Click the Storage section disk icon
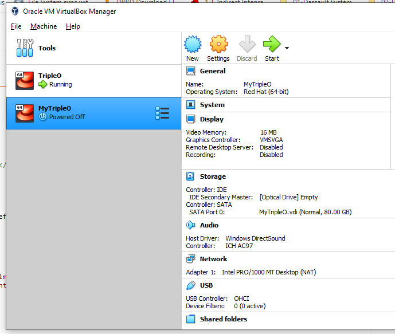 click(x=190, y=176)
